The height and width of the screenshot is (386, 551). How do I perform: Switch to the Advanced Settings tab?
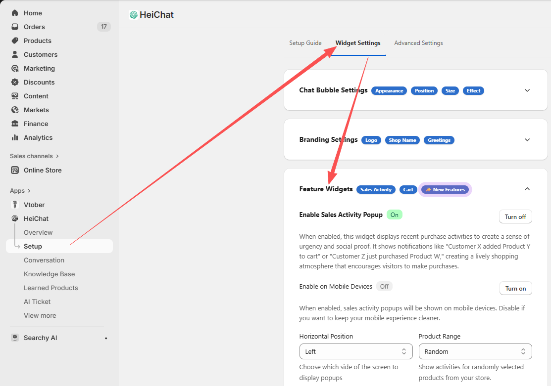(x=418, y=43)
